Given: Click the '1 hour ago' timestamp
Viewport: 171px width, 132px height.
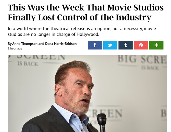Looking at the screenshot, I should (15, 49).
